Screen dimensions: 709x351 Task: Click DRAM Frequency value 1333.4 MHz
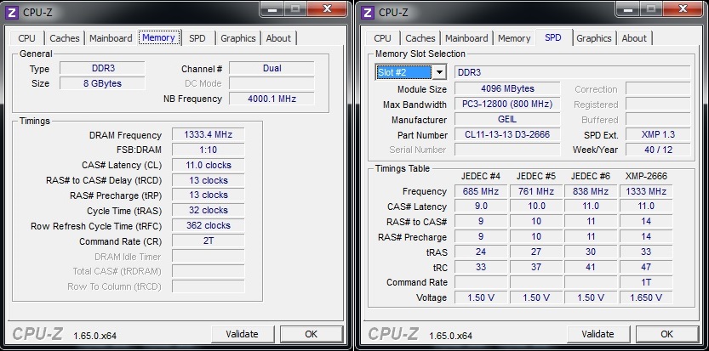coord(209,134)
